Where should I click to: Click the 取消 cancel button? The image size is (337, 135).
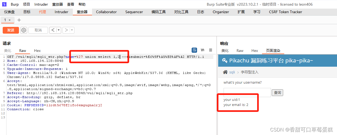38,30
